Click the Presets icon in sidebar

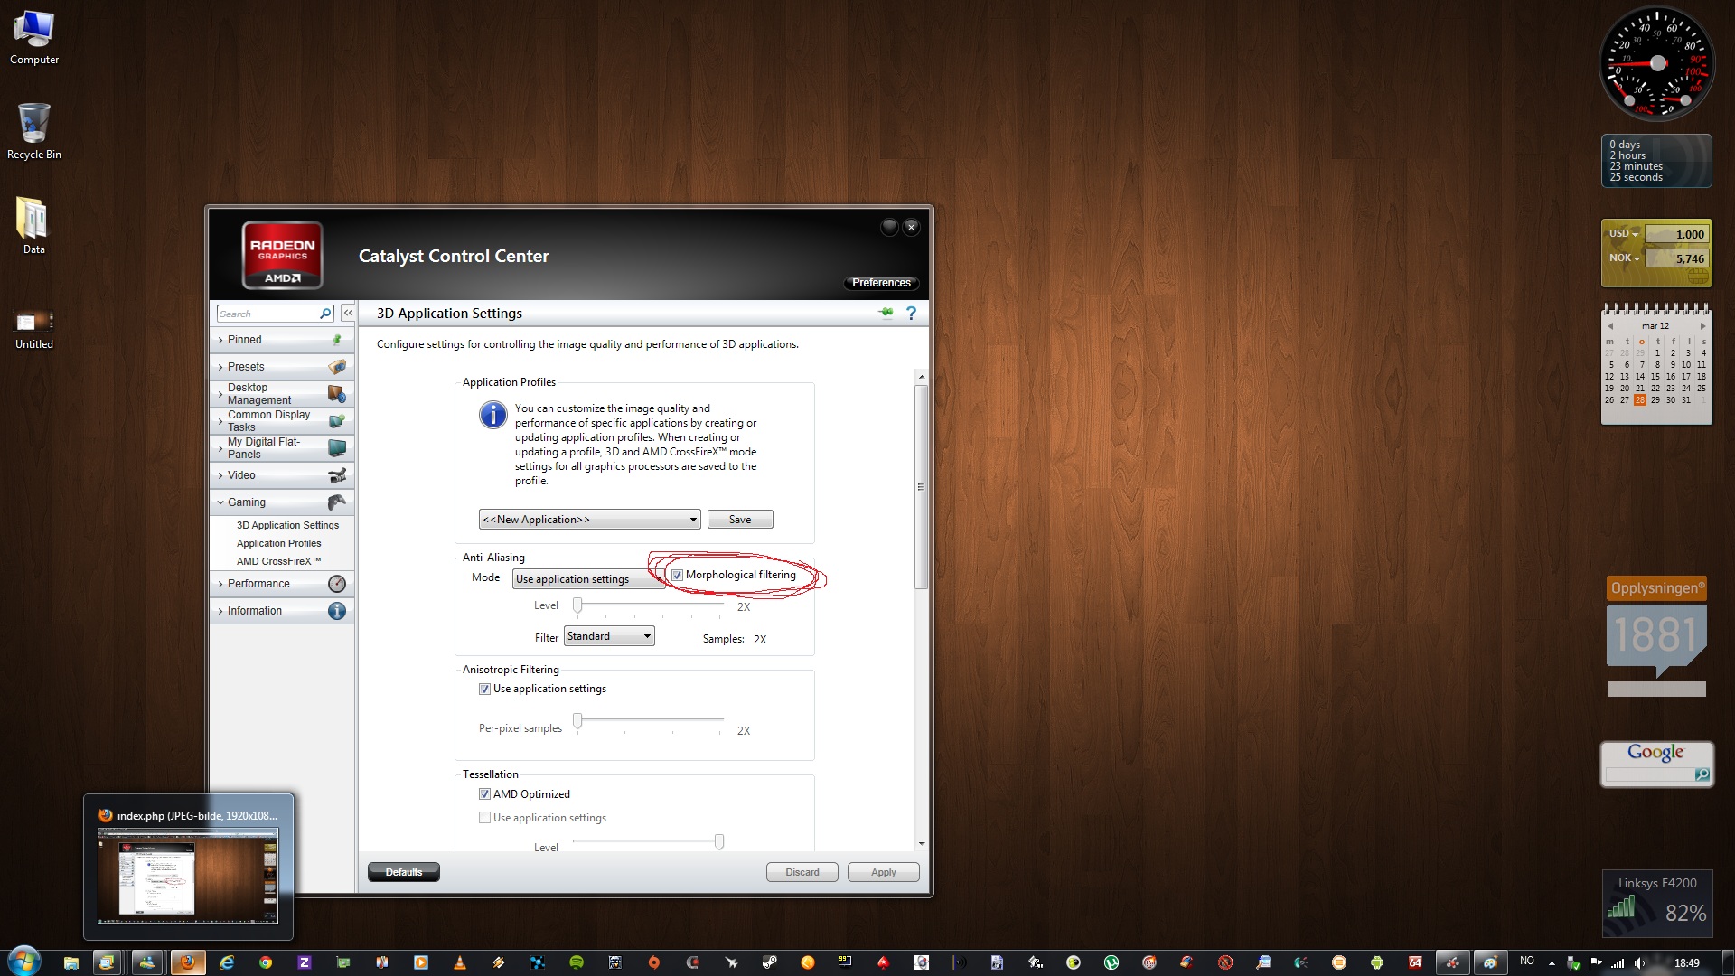337,367
